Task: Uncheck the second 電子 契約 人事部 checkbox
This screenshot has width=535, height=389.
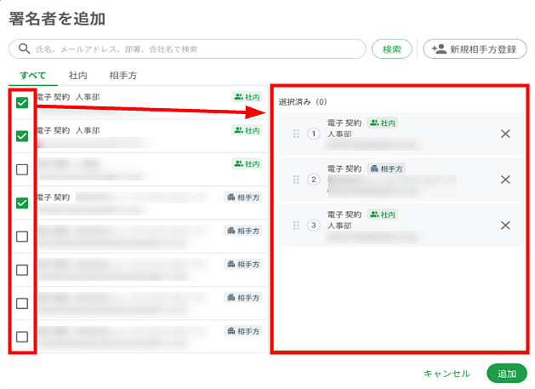Action: [22, 136]
